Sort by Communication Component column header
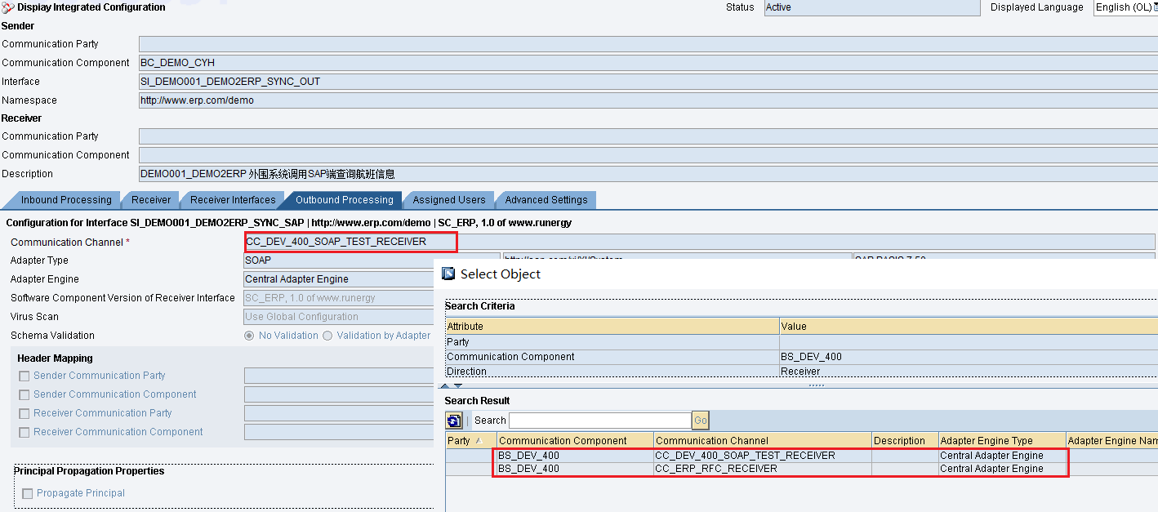1158x512 pixels. point(575,441)
